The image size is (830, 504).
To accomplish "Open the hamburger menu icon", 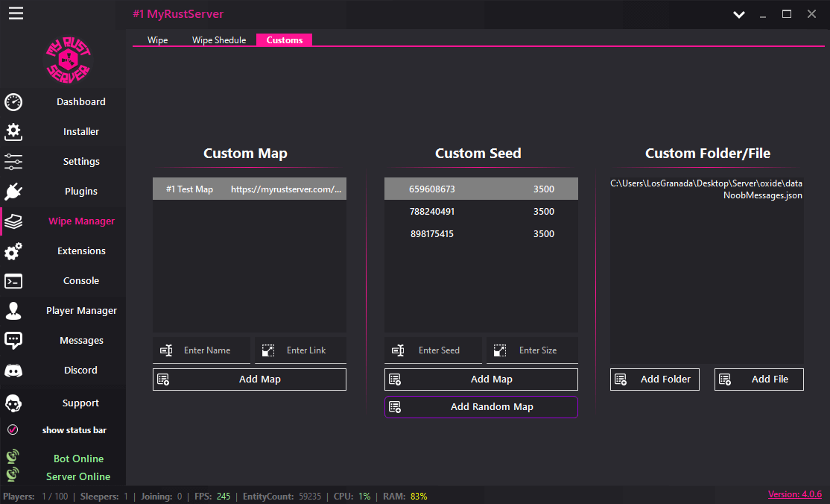I will pos(16,13).
